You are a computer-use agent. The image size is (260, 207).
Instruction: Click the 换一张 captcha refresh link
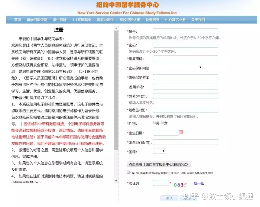tap(199, 183)
